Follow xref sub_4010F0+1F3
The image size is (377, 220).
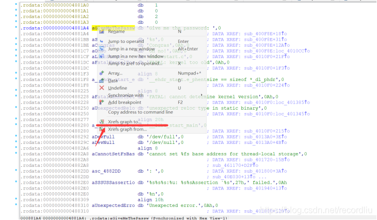(267, 68)
